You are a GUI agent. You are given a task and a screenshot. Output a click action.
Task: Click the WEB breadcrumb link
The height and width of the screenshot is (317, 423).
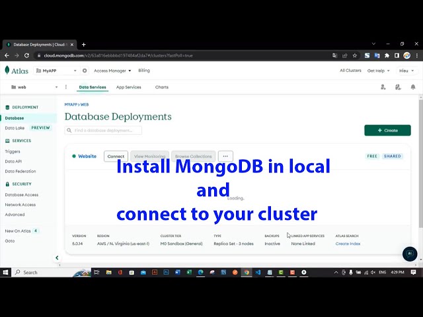tap(85, 104)
